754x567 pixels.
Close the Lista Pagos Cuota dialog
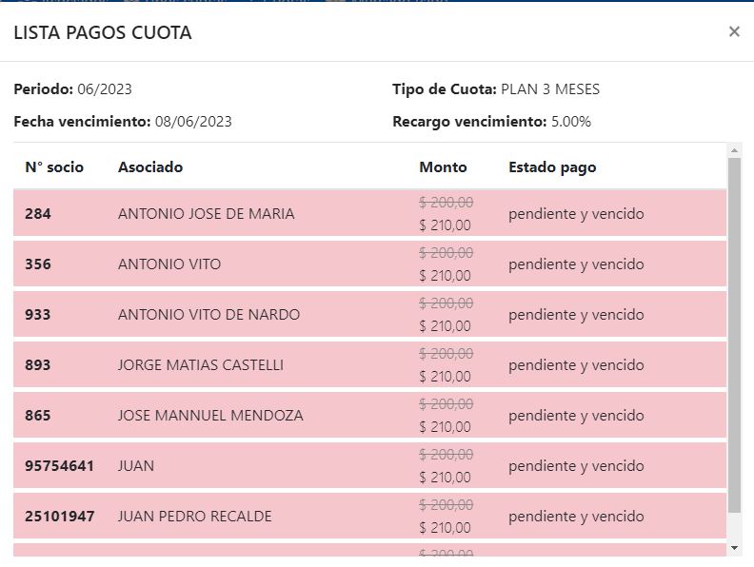pyautogui.click(x=734, y=31)
